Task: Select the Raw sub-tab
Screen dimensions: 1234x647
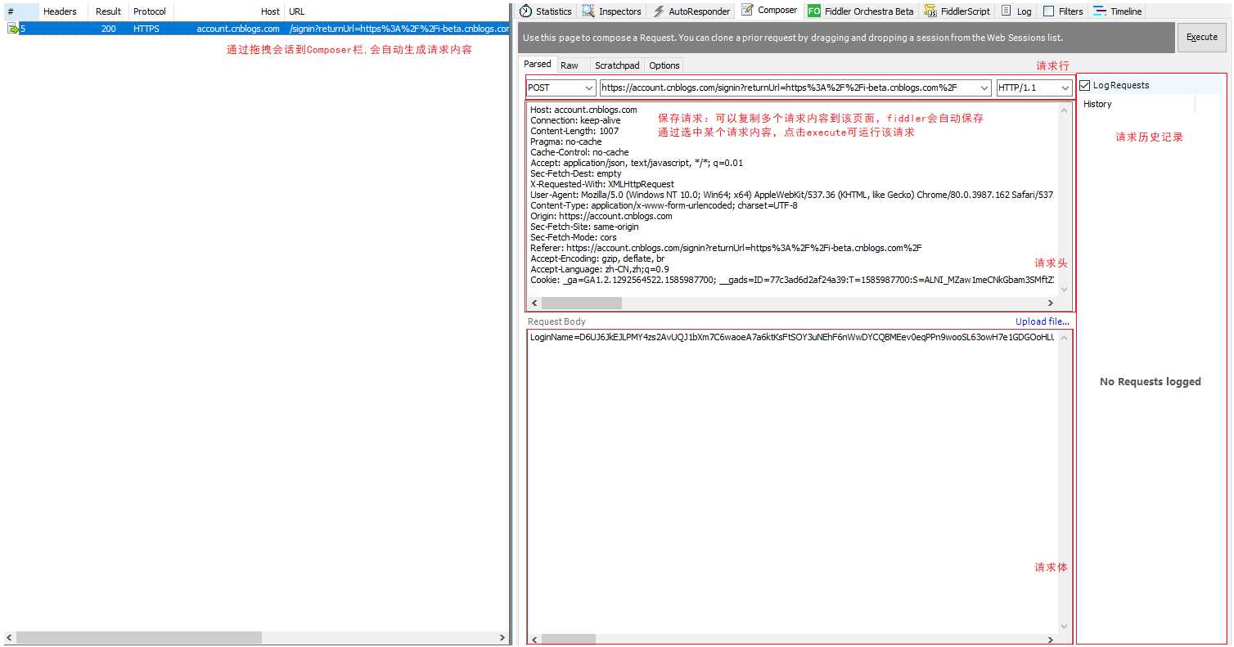Action: 570,65
